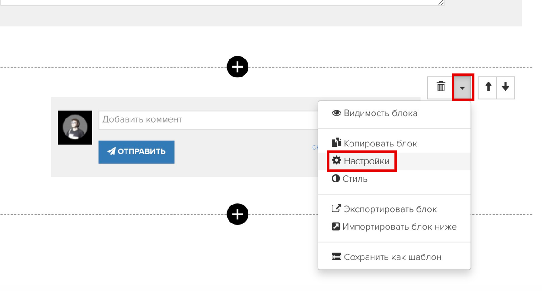Move block up with the up arrow
Viewport: 542px width, 291px height.
coord(488,87)
